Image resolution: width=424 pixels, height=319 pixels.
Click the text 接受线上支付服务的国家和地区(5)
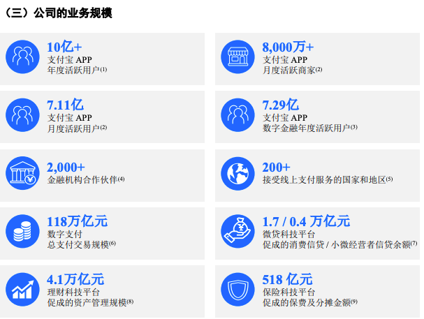[328, 179]
